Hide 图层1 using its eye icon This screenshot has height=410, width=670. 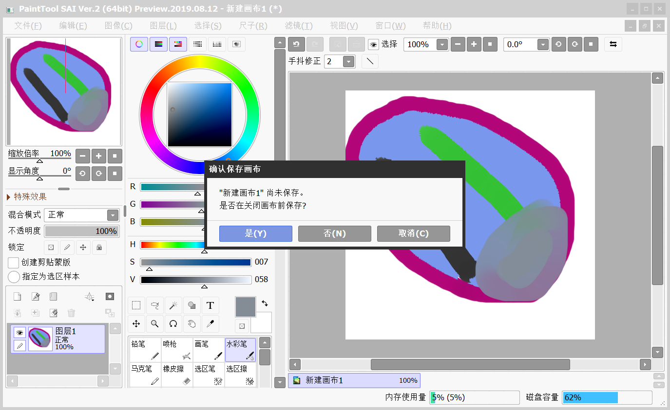(19, 333)
